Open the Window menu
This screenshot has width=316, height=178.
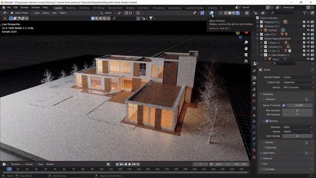coord(36,8)
